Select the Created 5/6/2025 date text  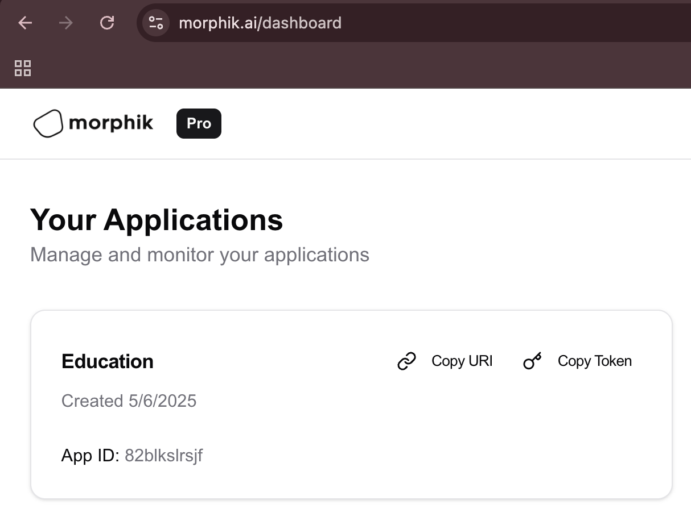pyautogui.click(x=129, y=401)
